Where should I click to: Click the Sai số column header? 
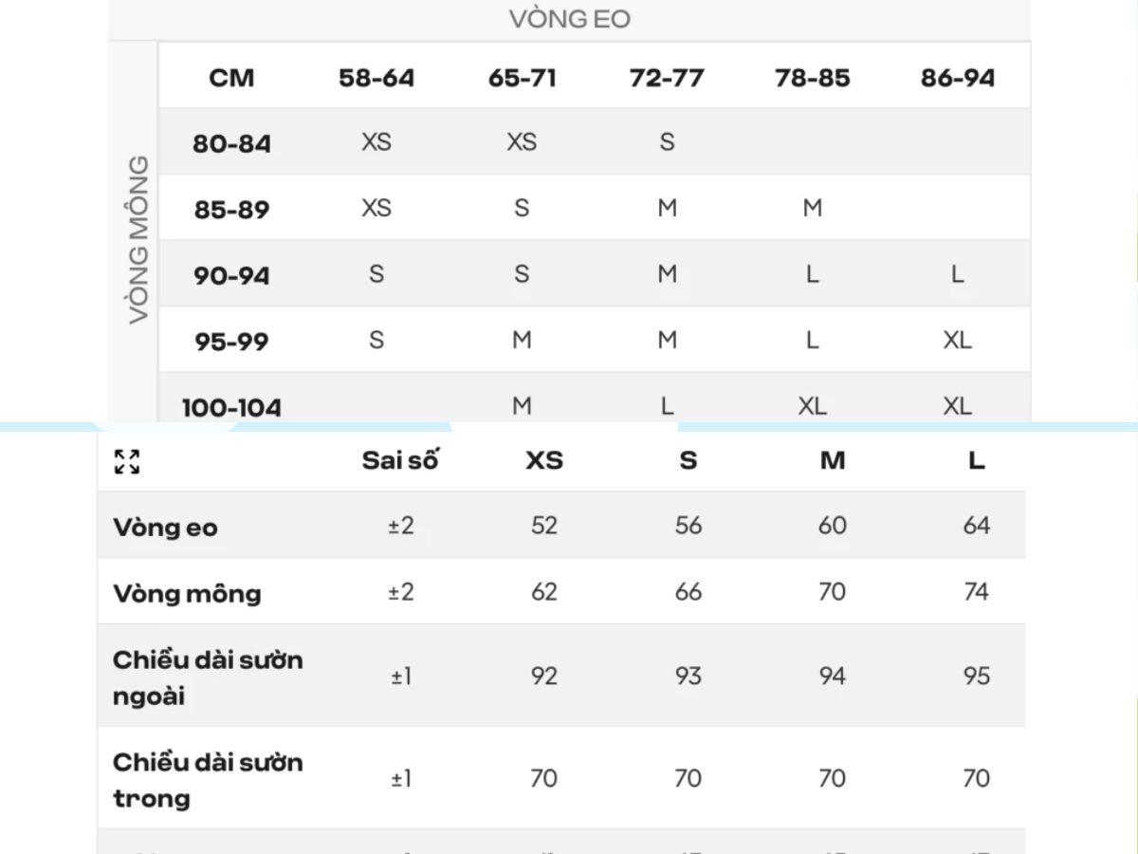[401, 460]
